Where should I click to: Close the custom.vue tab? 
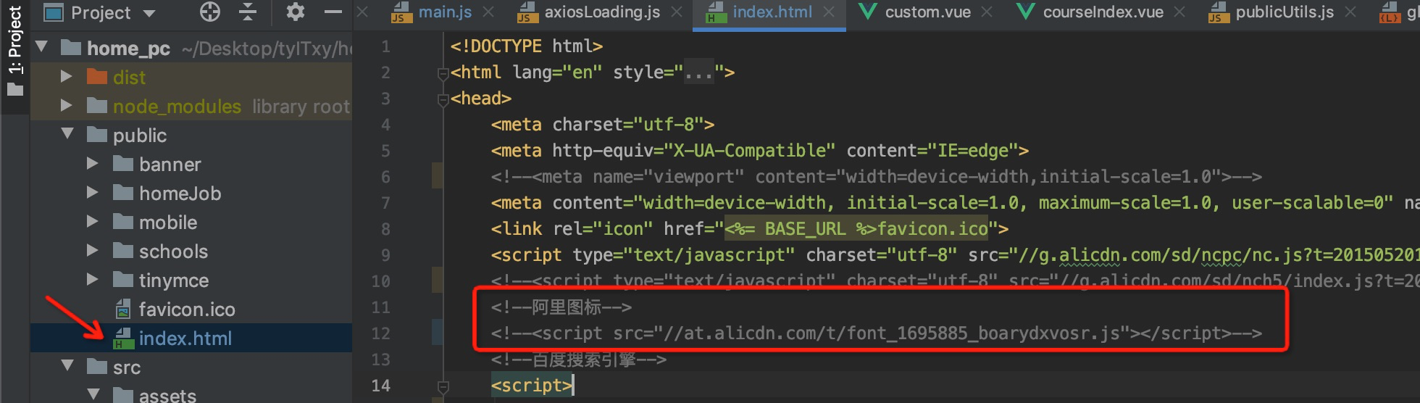(x=987, y=12)
